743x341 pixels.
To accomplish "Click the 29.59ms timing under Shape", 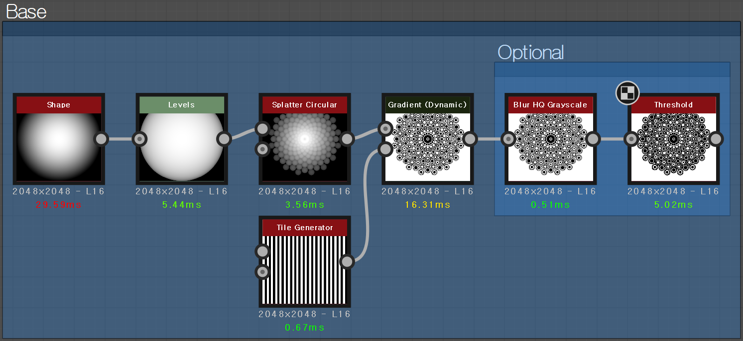I will (59, 204).
